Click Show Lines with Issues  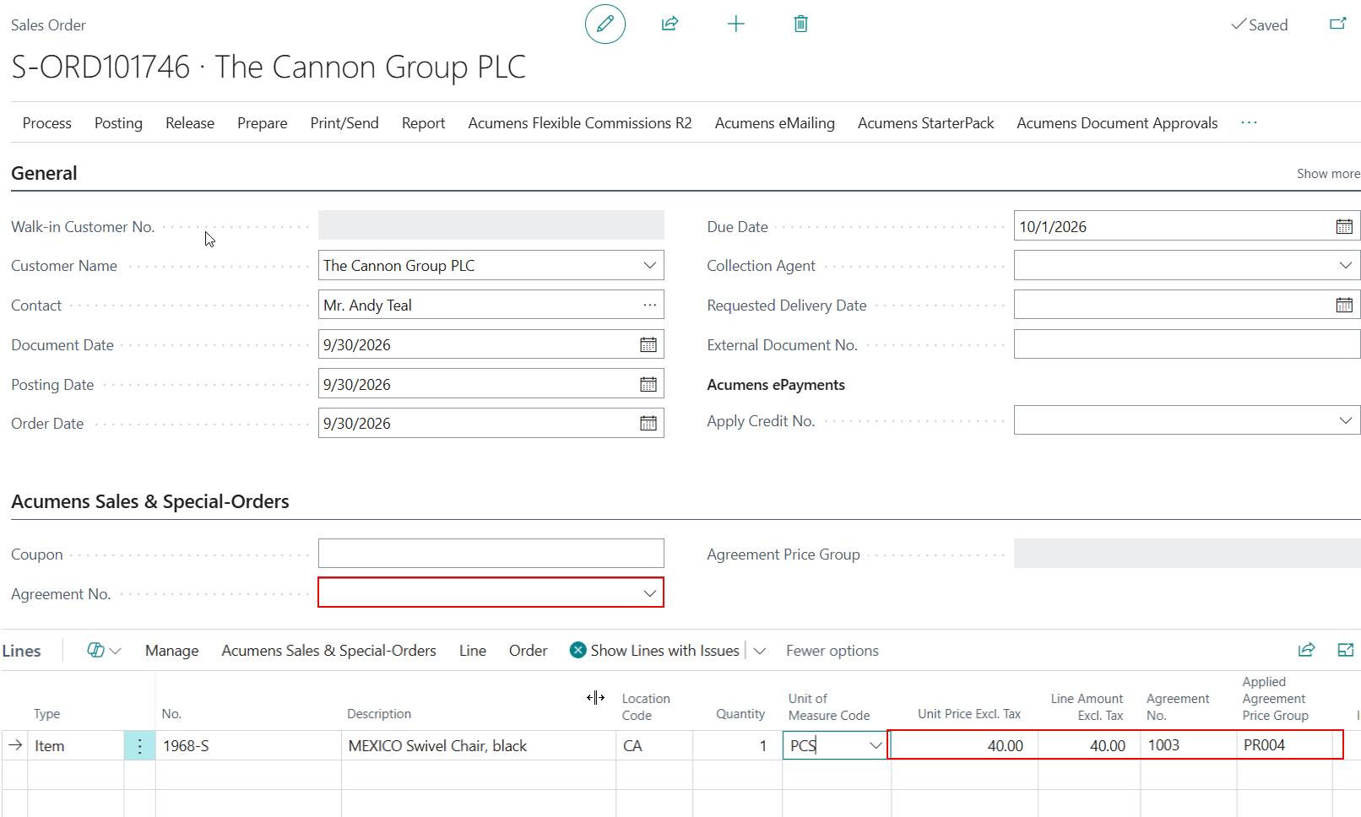664,651
